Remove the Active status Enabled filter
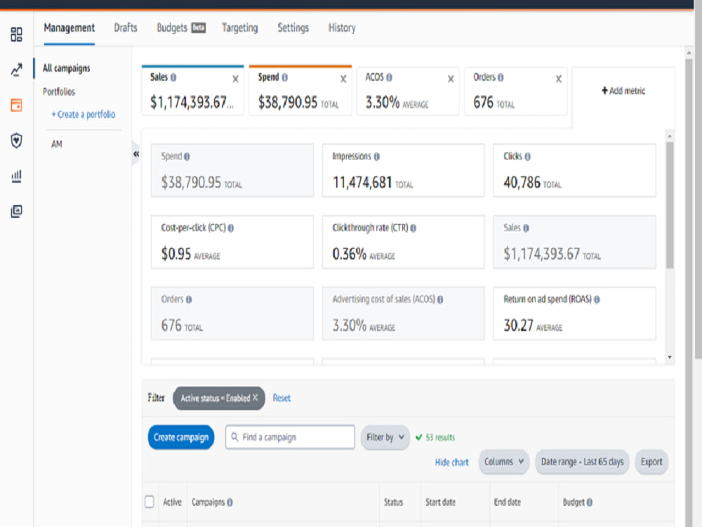This screenshot has height=527, width=702. [x=256, y=398]
